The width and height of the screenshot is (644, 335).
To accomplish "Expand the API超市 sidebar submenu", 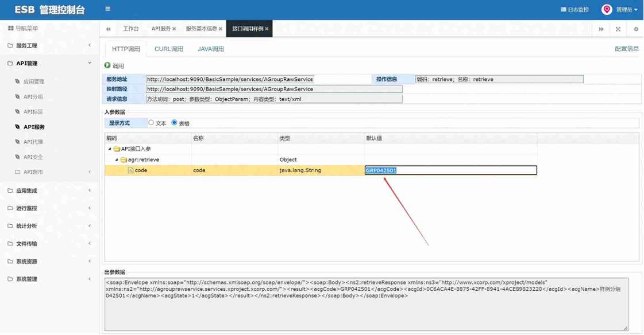I will (49, 172).
